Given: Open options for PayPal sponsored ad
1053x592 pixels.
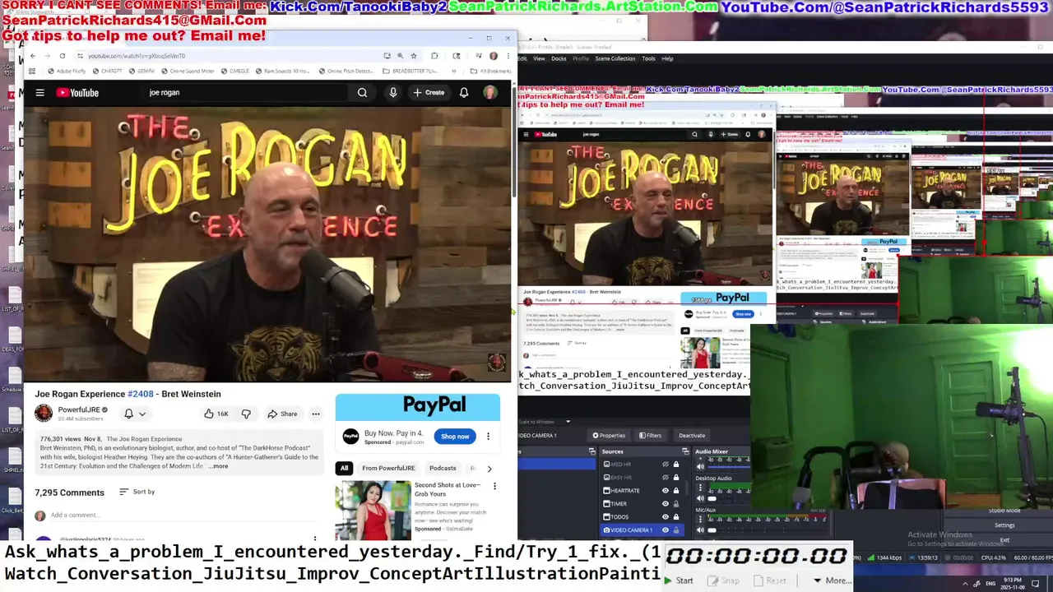Looking at the screenshot, I should [x=488, y=437].
